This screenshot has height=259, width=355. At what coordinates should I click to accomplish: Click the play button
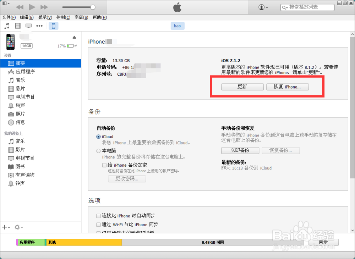pos(32,7)
